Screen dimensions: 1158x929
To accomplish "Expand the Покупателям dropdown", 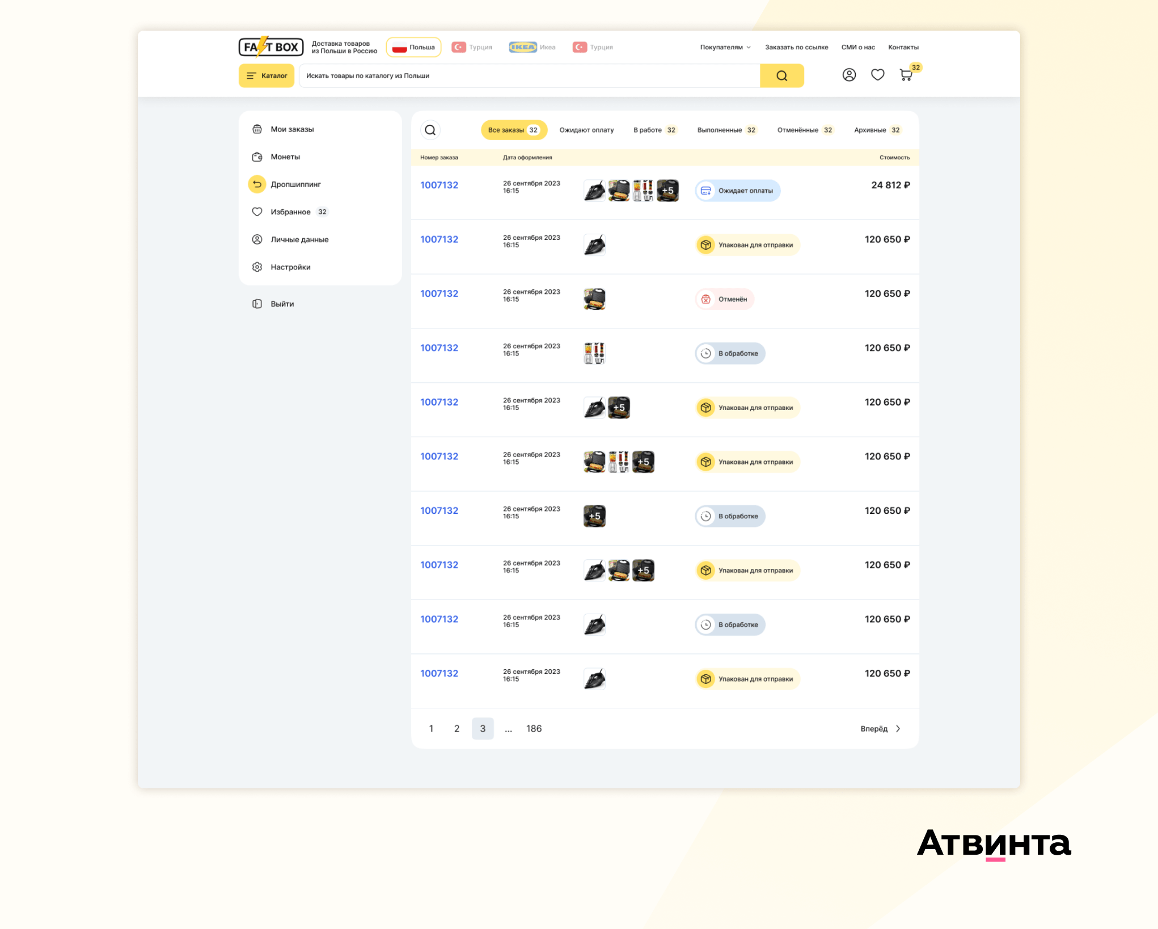I will (725, 48).
